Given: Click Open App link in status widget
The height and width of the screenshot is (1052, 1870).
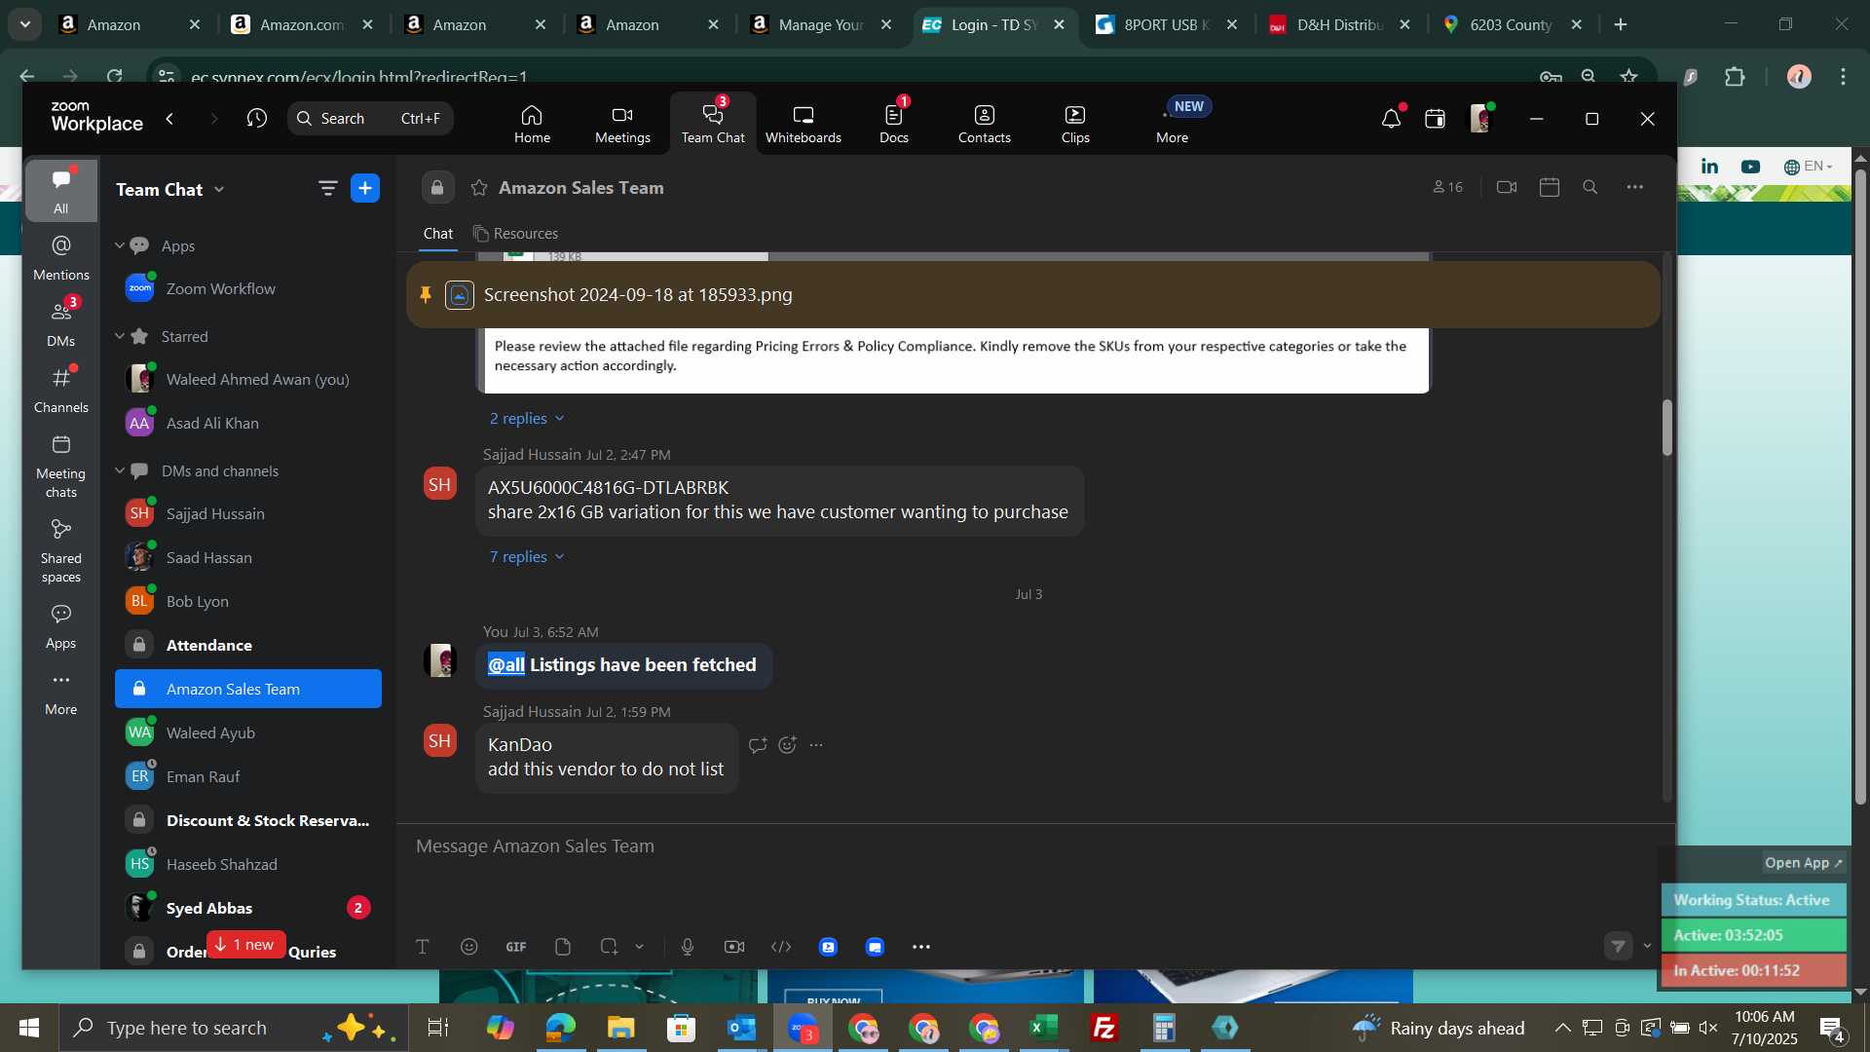Looking at the screenshot, I should (1804, 863).
